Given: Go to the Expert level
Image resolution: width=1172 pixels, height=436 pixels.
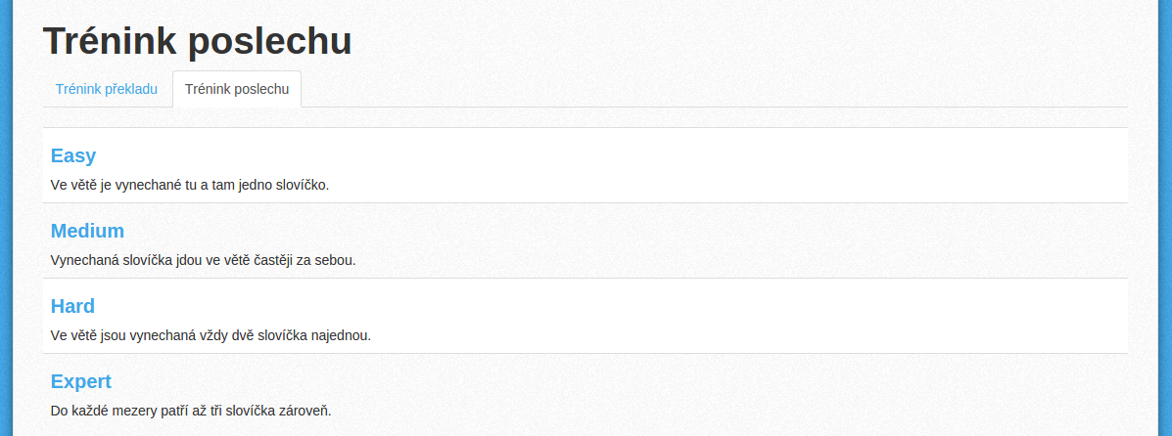Looking at the screenshot, I should (80, 381).
